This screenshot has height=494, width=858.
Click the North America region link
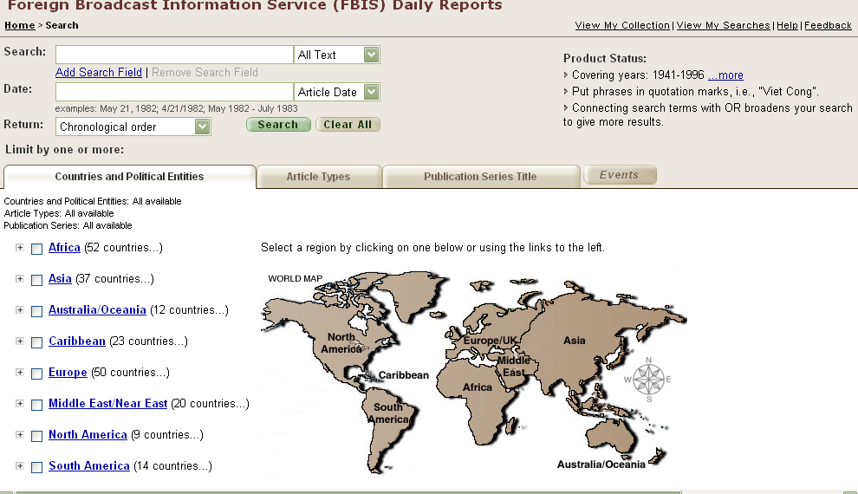point(88,434)
